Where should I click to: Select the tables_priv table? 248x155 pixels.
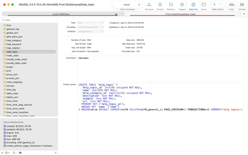tap(29, 97)
